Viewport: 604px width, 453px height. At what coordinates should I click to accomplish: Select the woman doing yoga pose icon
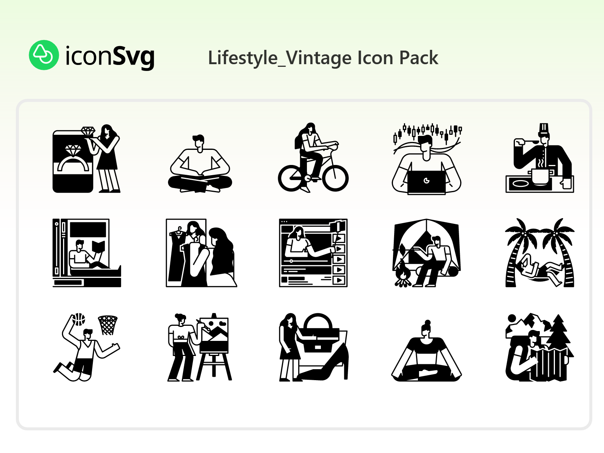click(x=427, y=351)
